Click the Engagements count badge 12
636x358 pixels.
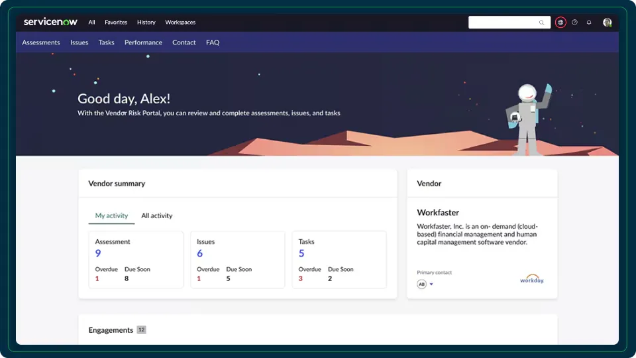(x=141, y=329)
